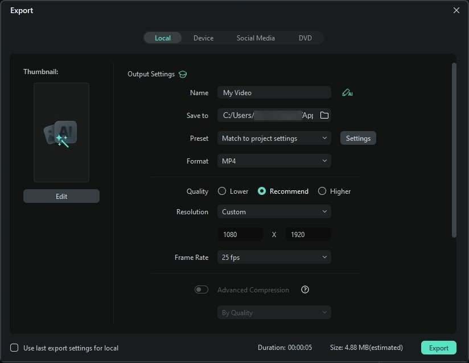Open the Frame Rate 25 fps dropdown
The image size is (469, 363).
[x=274, y=258]
